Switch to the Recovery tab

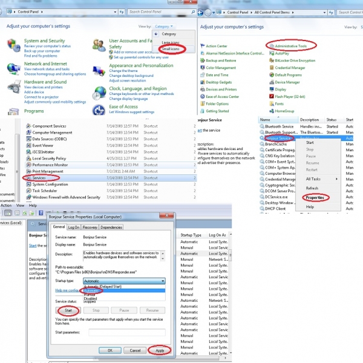point(90,227)
